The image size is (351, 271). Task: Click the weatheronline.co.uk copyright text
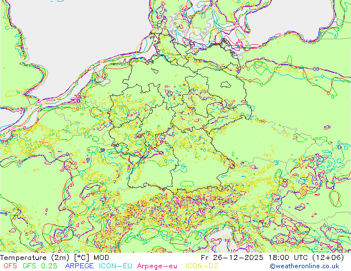pyautogui.click(x=304, y=266)
